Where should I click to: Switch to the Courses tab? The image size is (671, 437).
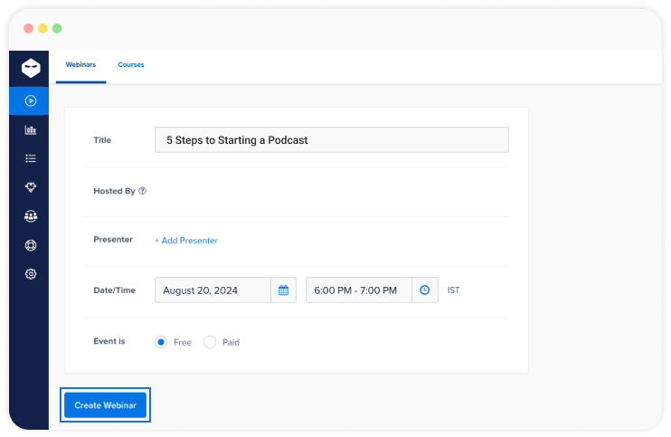[131, 64]
